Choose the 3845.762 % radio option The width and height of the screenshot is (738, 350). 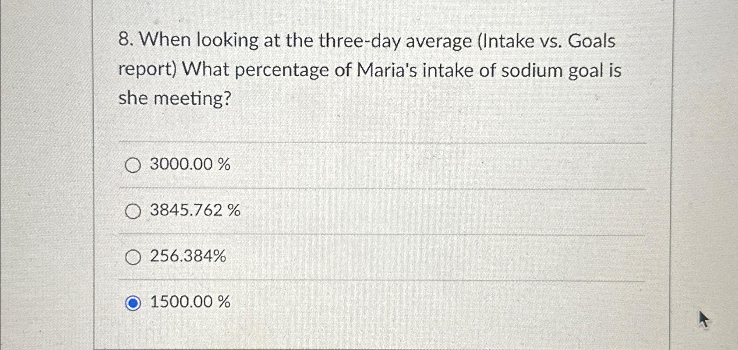(x=133, y=212)
